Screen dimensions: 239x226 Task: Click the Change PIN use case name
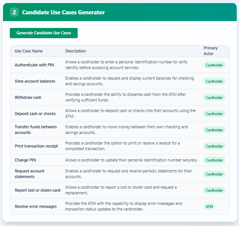tap(25, 160)
